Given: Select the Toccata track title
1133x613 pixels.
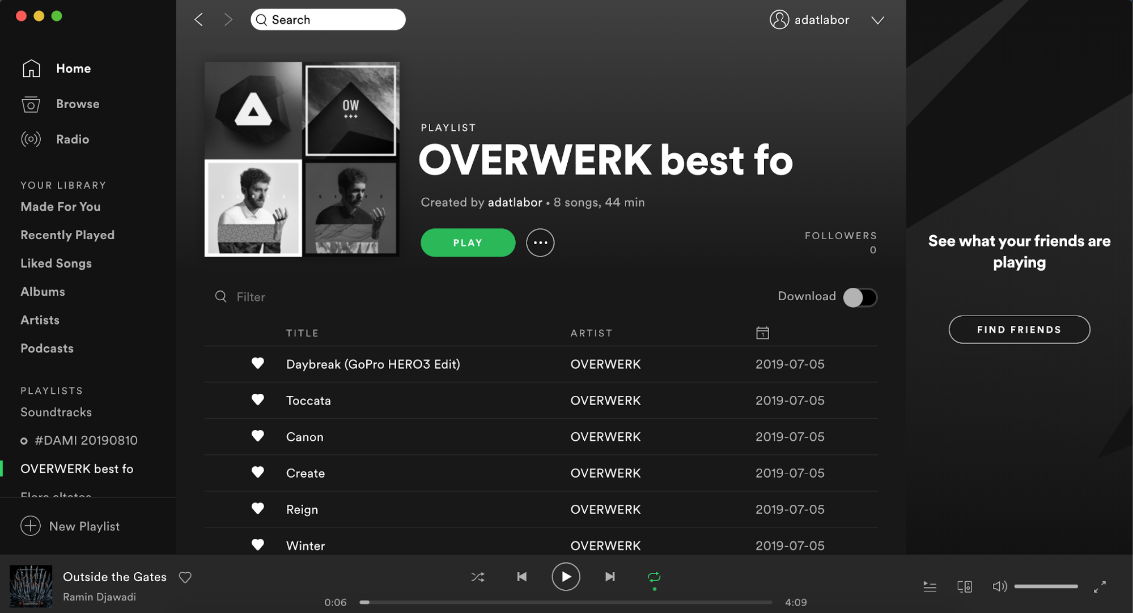Looking at the screenshot, I should [308, 401].
